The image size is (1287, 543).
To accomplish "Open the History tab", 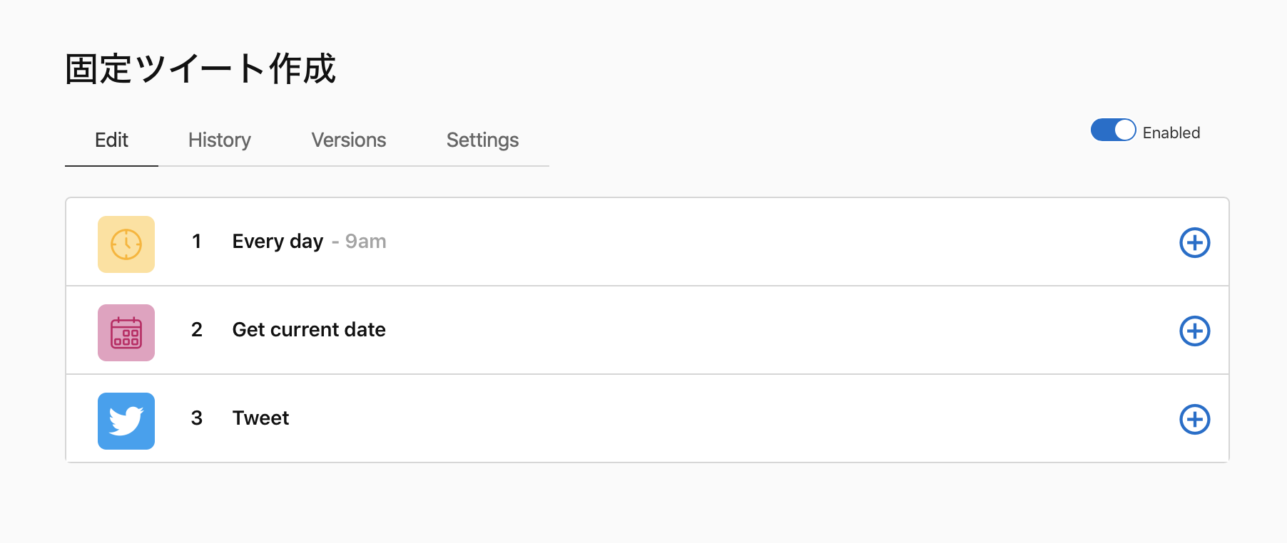I will 220,140.
